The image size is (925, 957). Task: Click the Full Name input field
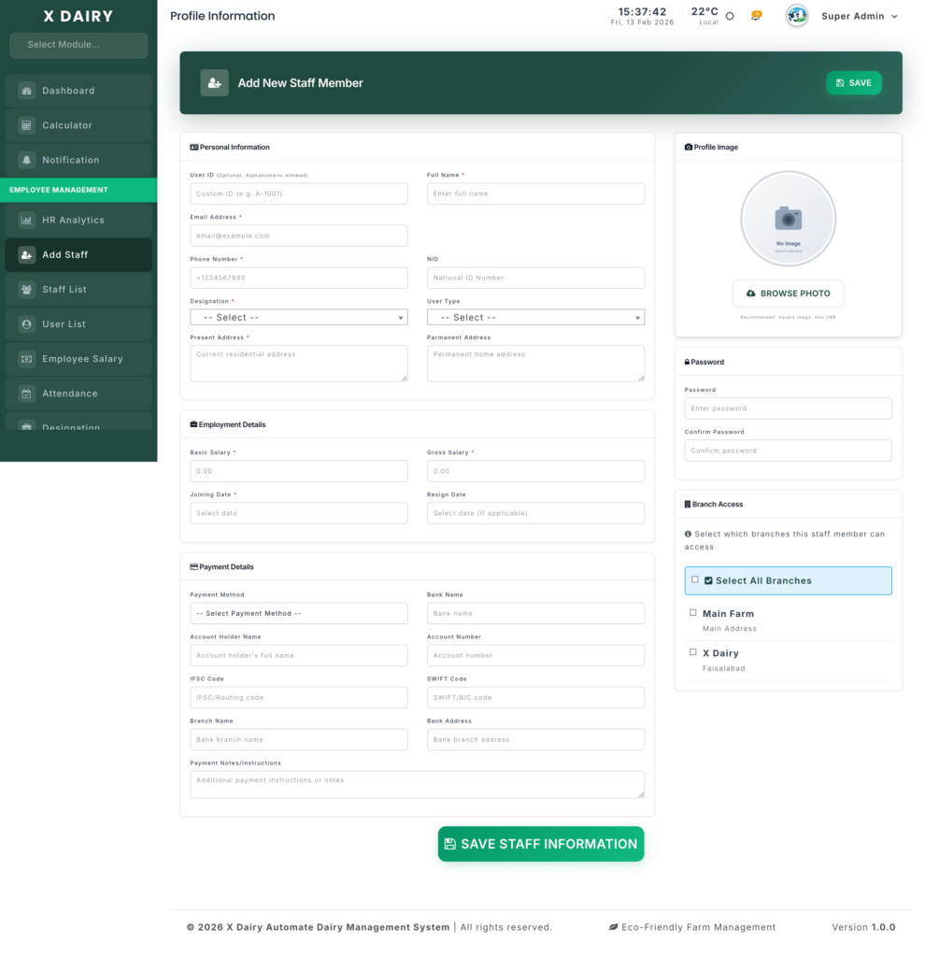pos(535,193)
